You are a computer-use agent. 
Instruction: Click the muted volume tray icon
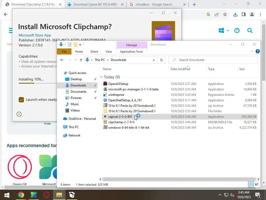pos(232,195)
